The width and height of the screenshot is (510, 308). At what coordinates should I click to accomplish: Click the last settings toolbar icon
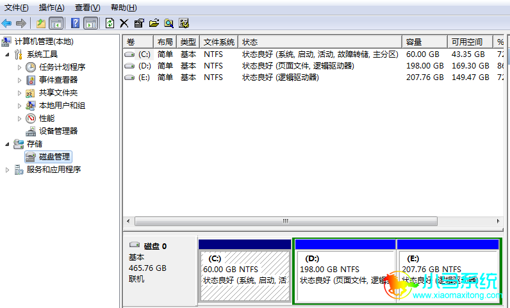pos(184,23)
